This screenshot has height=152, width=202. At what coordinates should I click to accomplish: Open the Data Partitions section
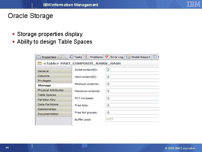click(x=54, y=104)
